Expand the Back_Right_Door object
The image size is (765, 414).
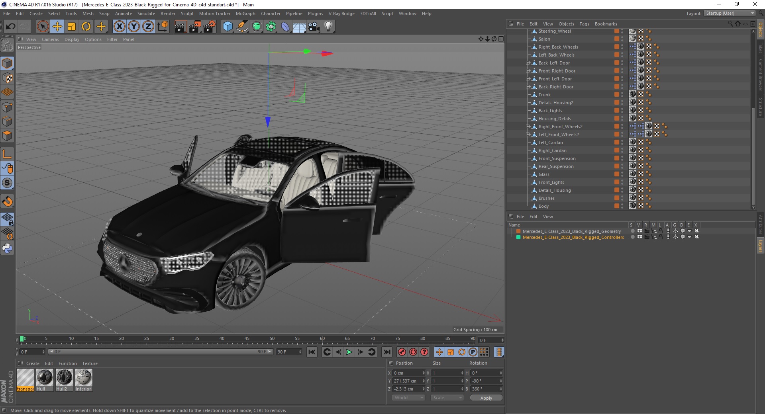(528, 87)
